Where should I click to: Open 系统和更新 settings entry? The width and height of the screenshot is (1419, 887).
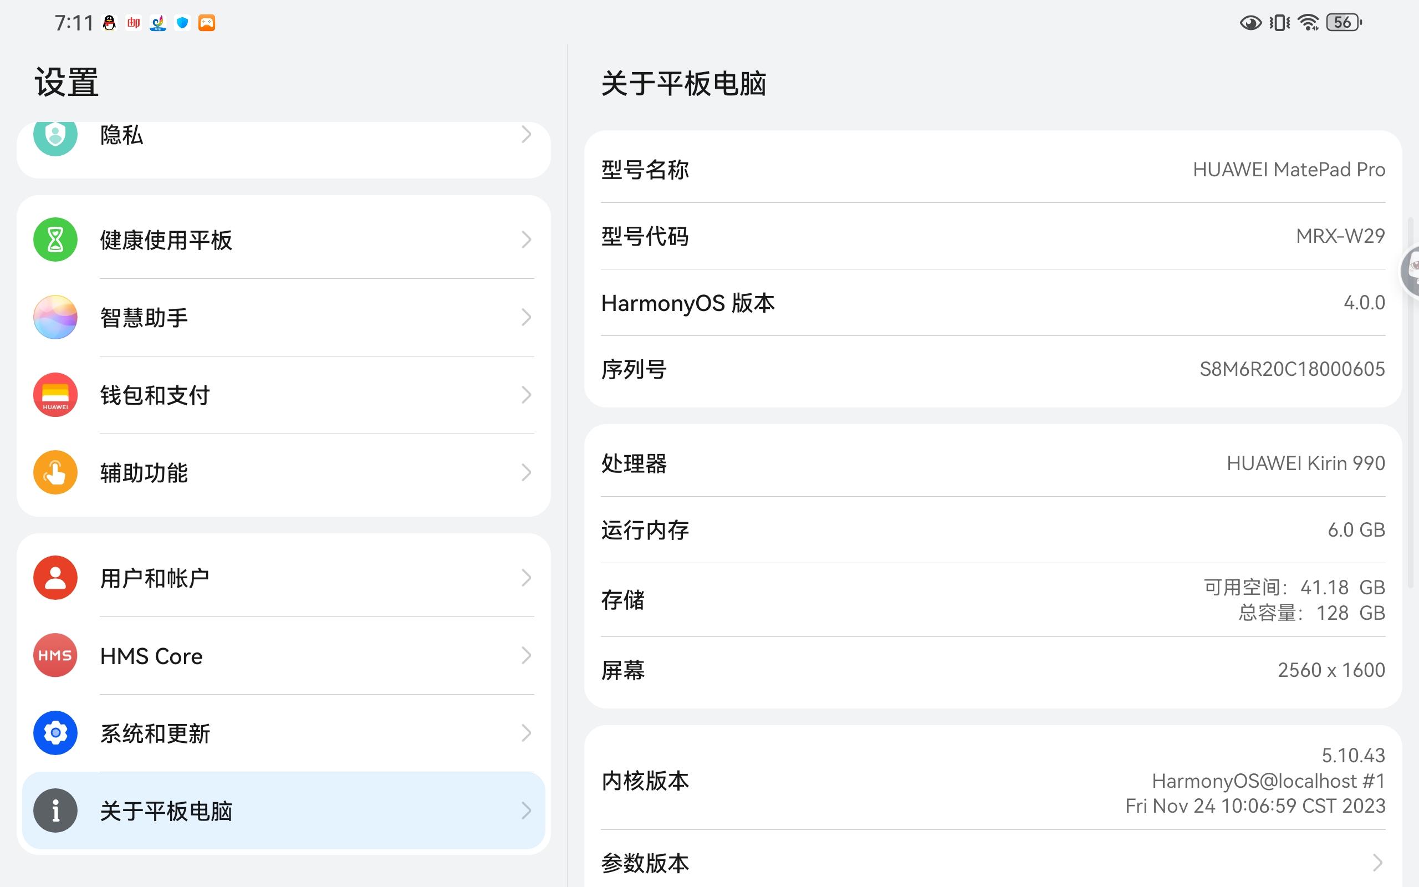(284, 733)
